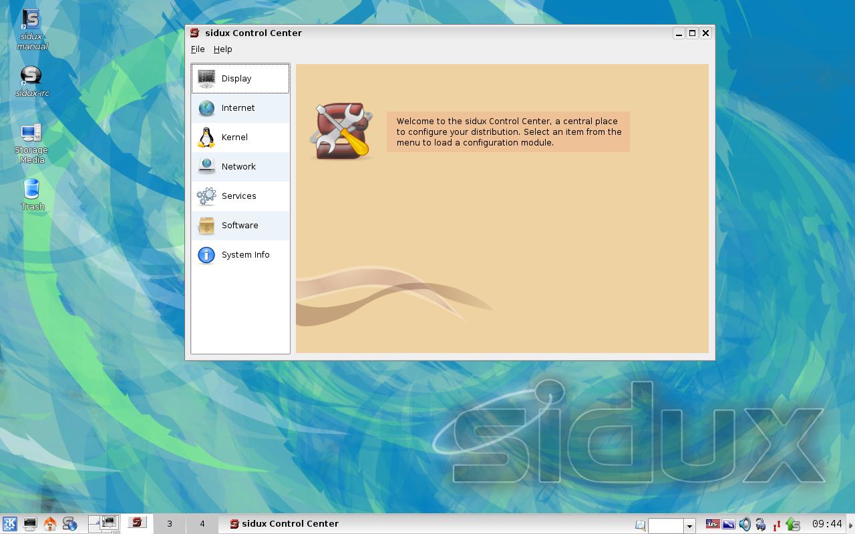This screenshot has width=855, height=534.
Task: Switch to virtual desktop 1 in the pager
Action: [104, 523]
